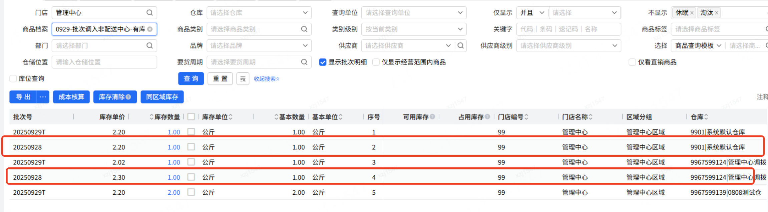Collapse search with 收起搜索 link
The height and width of the screenshot is (212, 768).
(x=267, y=79)
